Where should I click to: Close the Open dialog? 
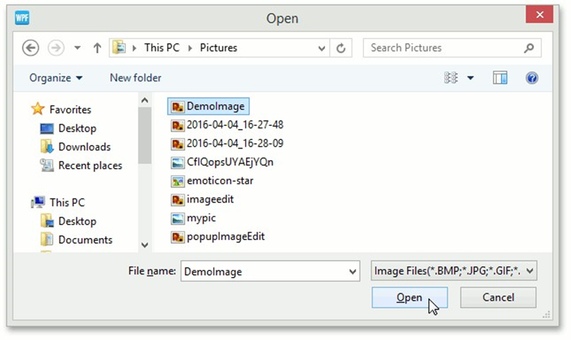point(540,15)
